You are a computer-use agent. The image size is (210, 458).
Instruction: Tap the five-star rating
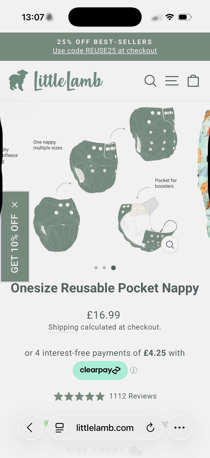tap(79, 396)
